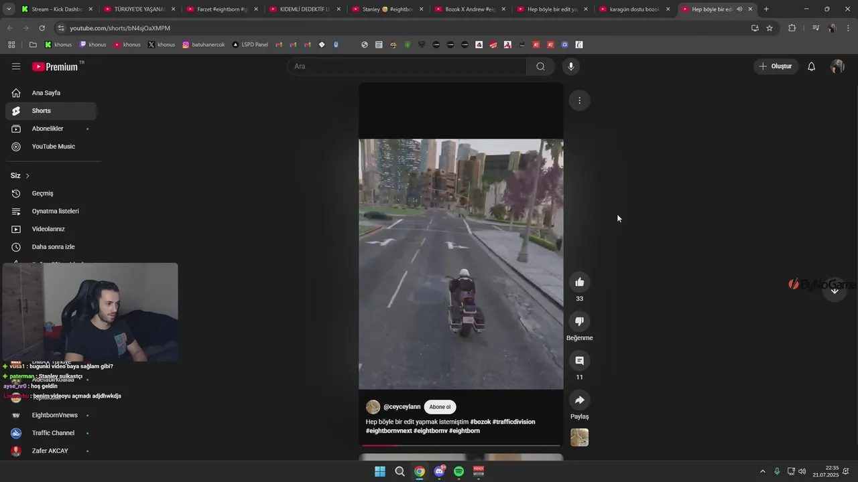Go to YouTube Premium home logo
Screen dimensions: 858x482
55,66
